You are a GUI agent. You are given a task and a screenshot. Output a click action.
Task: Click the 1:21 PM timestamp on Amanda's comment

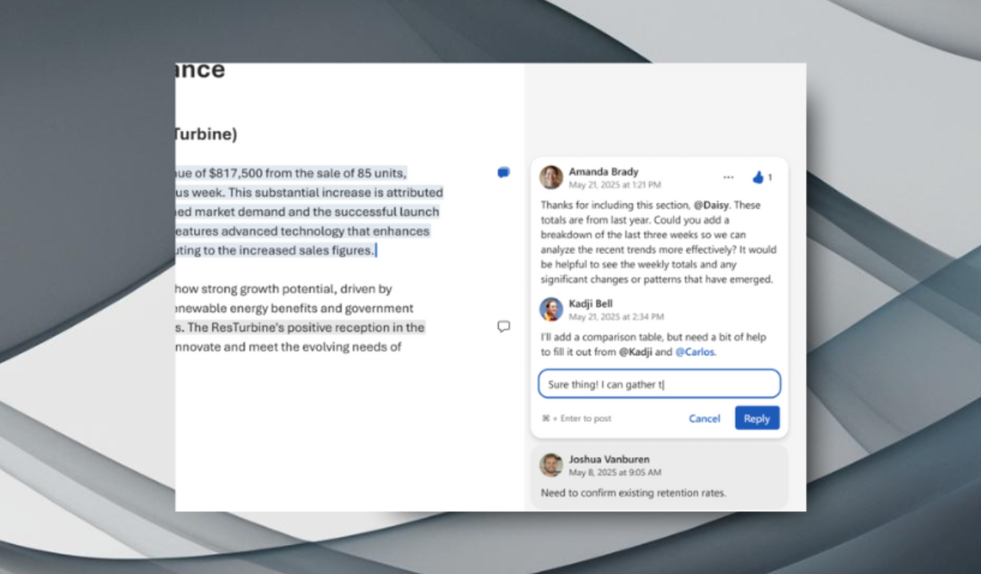(615, 185)
